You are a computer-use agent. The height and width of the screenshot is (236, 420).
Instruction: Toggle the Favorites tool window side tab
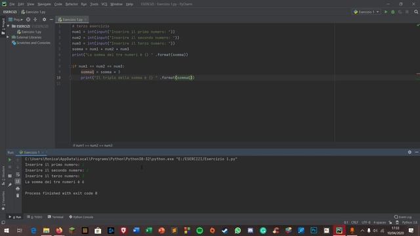pyautogui.click(x=3, y=201)
